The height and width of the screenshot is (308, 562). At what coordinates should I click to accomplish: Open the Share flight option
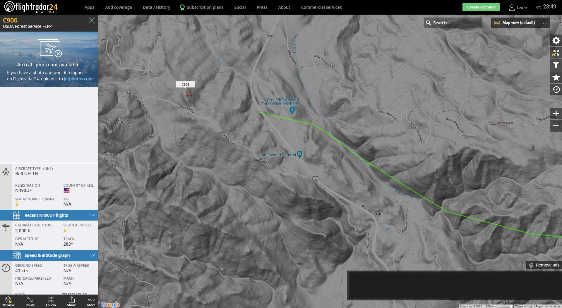tap(71, 301)
